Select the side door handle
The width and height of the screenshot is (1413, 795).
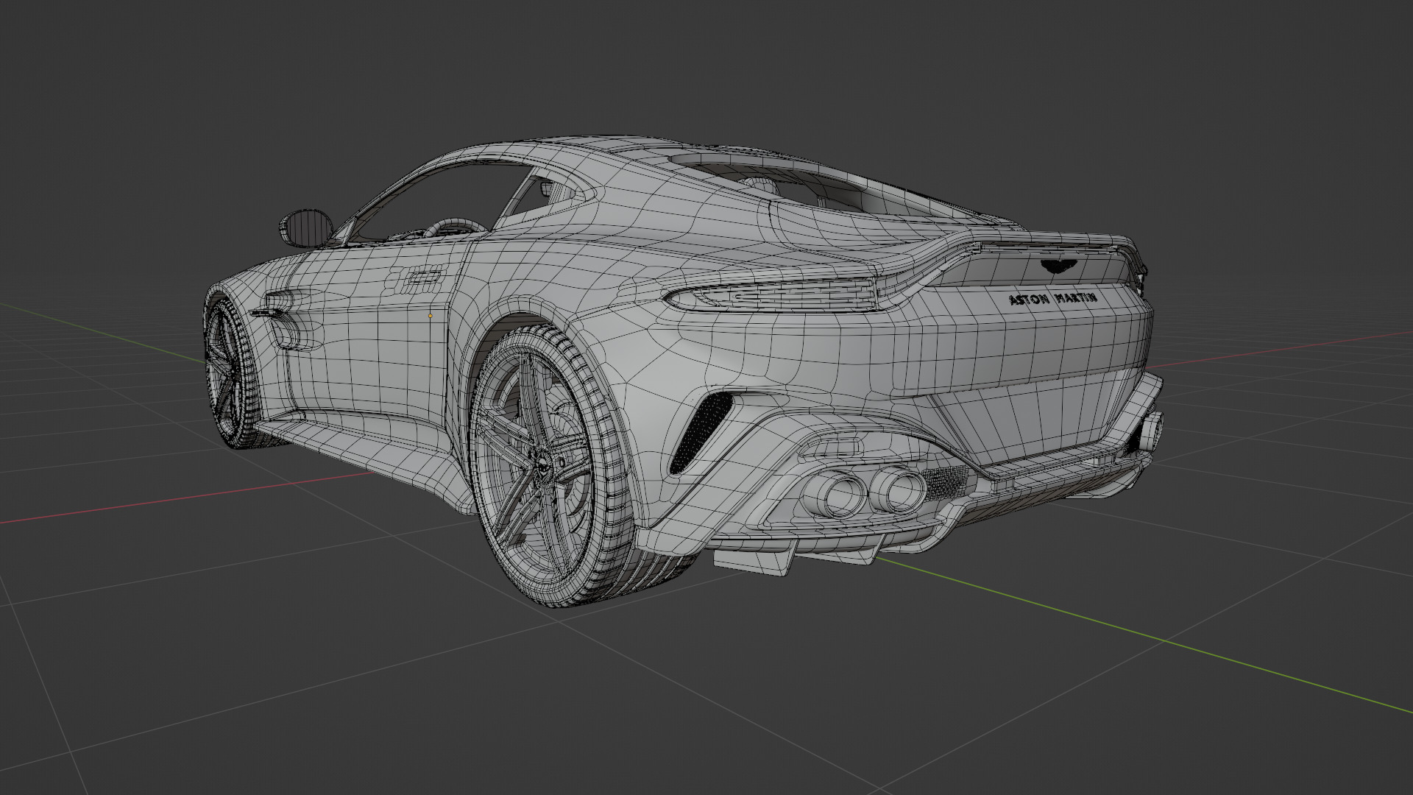tap(424, 277)
